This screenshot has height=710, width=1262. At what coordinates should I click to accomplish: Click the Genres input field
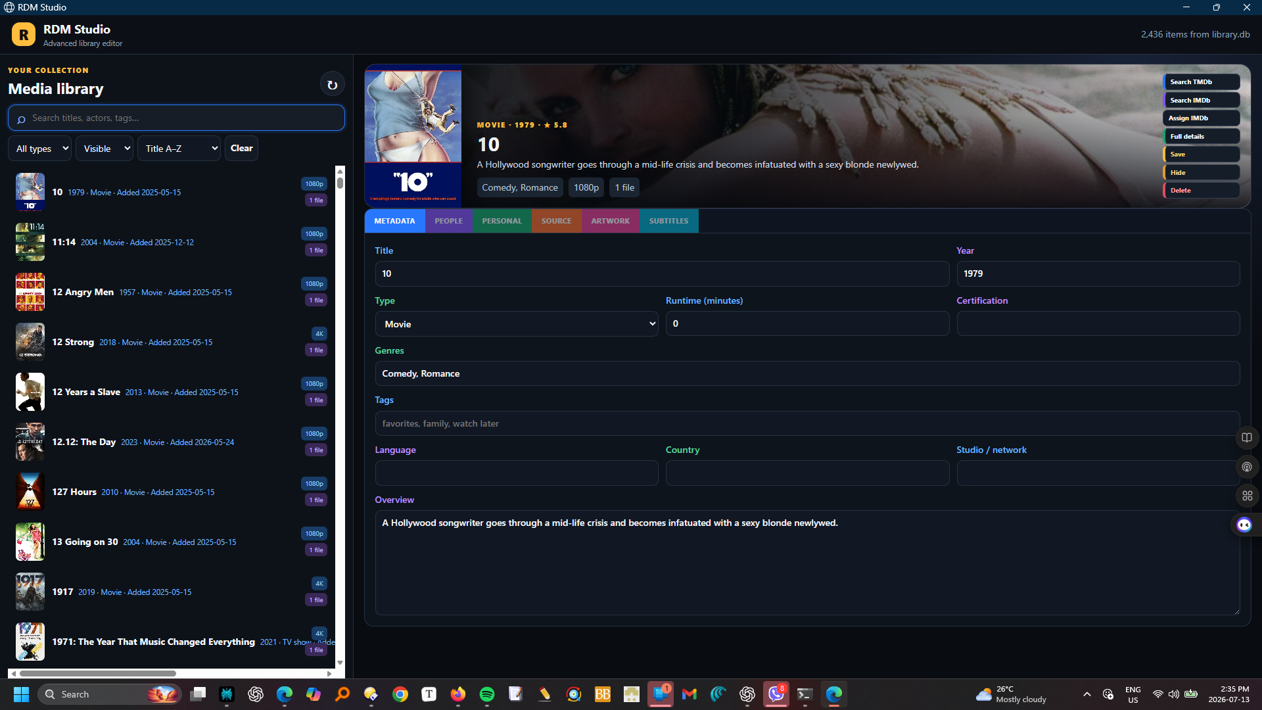coord(807,373)
